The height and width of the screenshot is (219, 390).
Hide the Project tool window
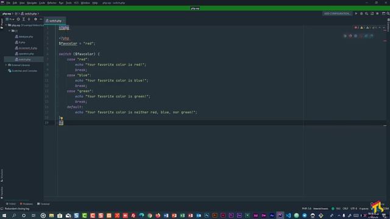coord(41,19)
